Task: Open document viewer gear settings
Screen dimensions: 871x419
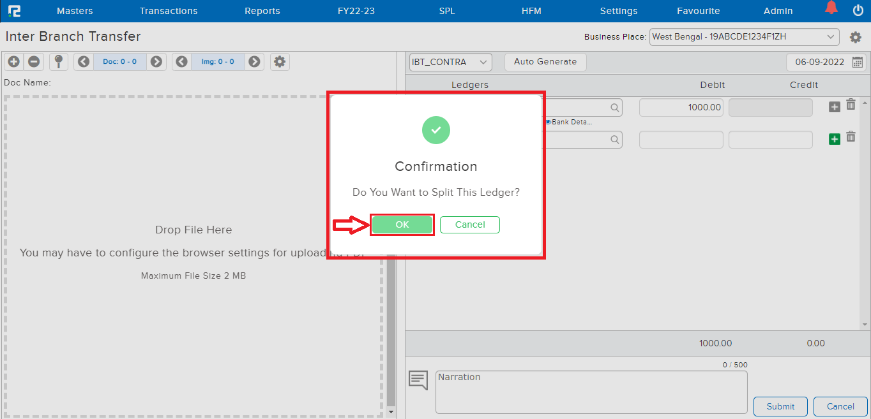Action: point(279,62)
